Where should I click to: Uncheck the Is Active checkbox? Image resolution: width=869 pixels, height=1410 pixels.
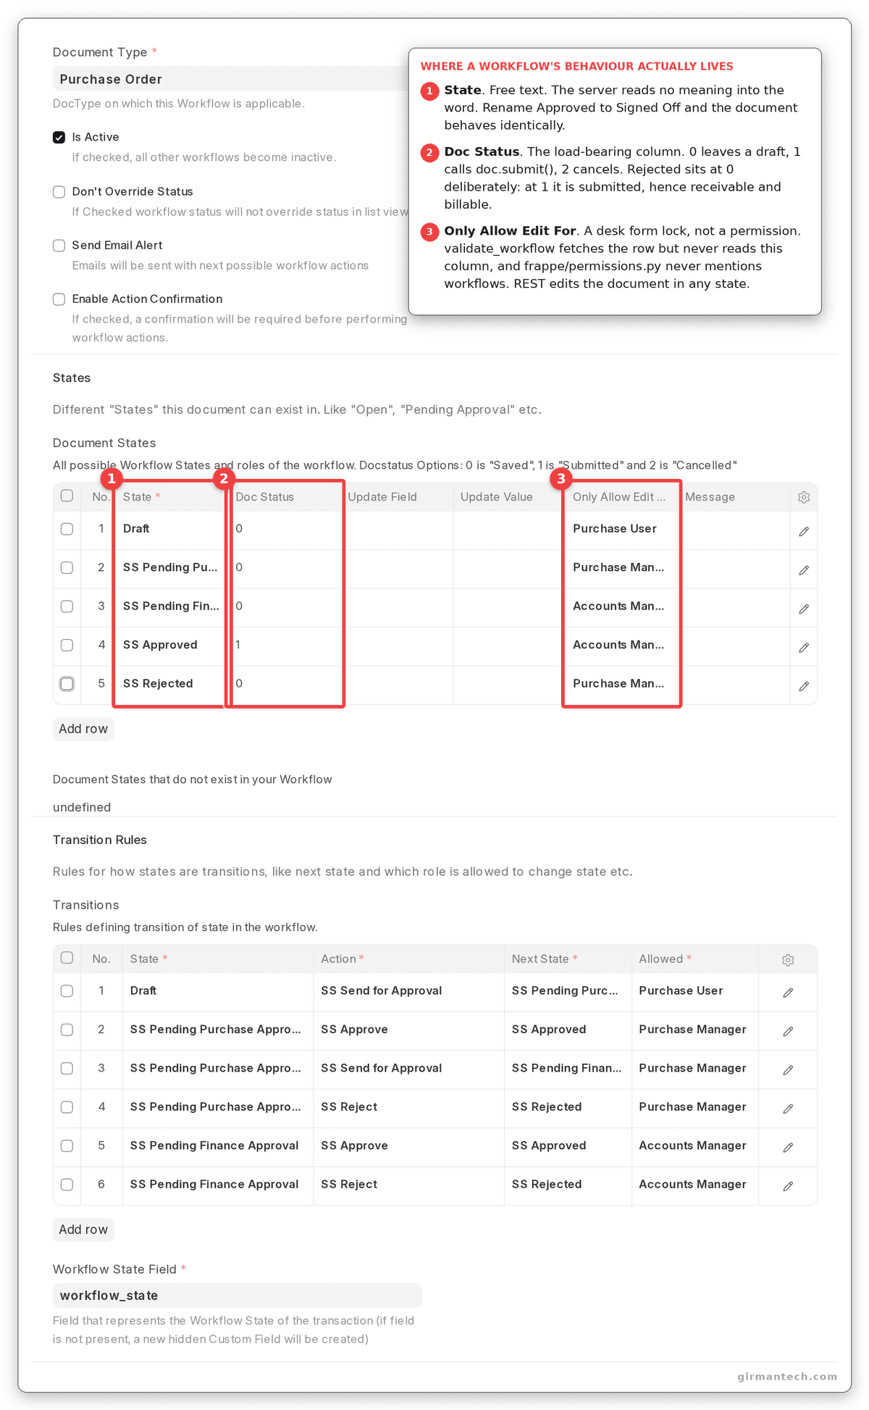coord(59,138)
